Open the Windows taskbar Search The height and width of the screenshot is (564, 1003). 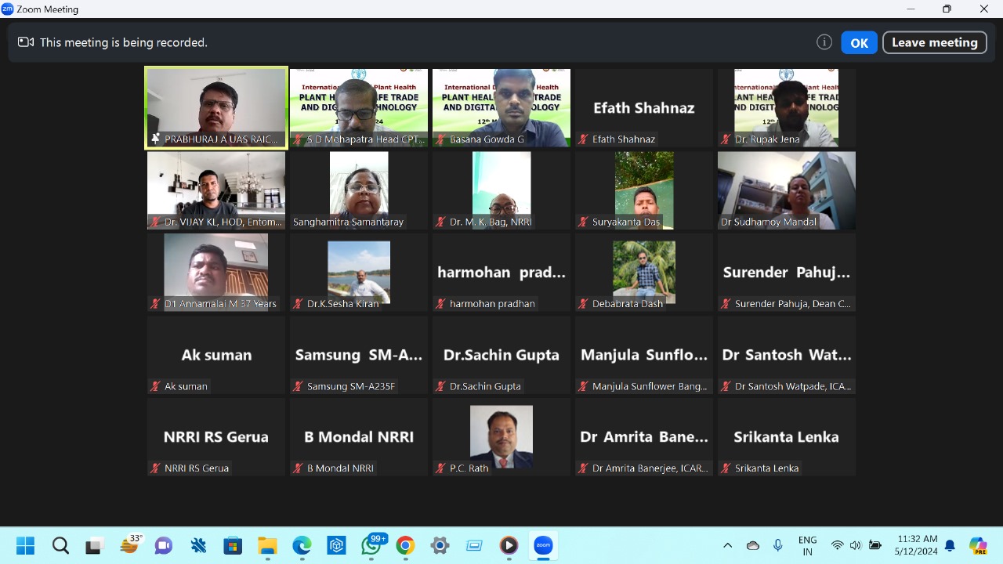pyautogui.click(x=60, y=545)
